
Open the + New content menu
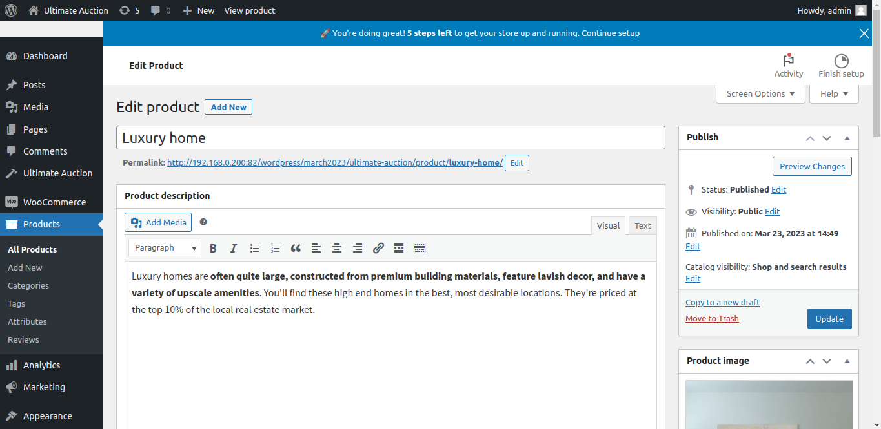click(x=198, y=10)
